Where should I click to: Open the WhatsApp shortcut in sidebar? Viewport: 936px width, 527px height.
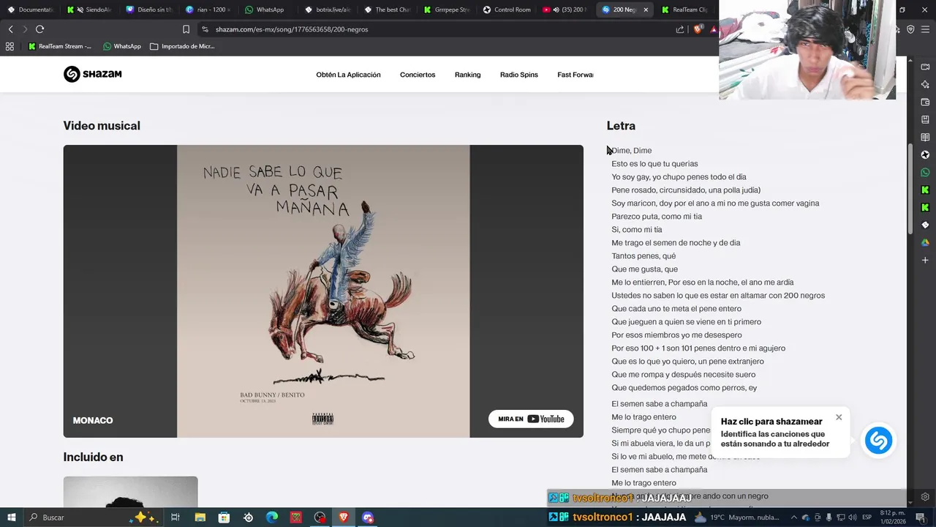(x=925, y=172)
